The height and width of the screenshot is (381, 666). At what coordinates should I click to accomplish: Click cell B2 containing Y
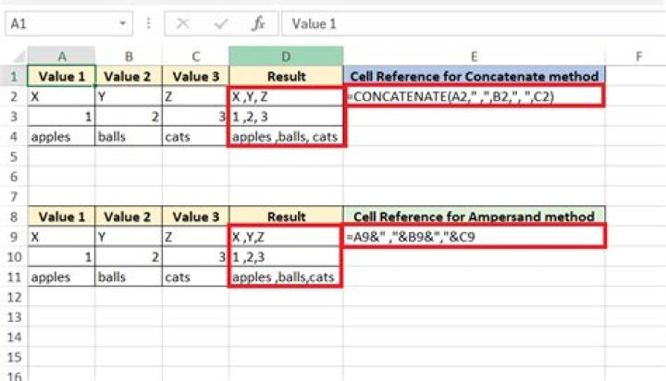pos(129,96)
